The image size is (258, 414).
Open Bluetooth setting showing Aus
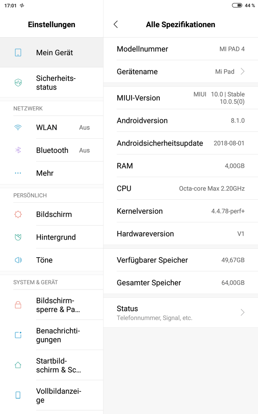click(52, 150)
